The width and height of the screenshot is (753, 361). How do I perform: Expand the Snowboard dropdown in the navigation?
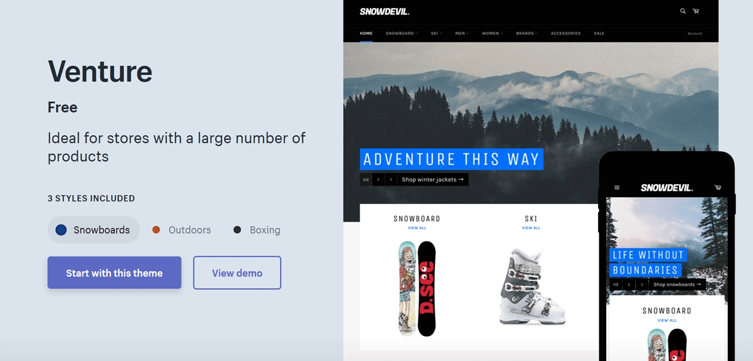click(401, 33)
